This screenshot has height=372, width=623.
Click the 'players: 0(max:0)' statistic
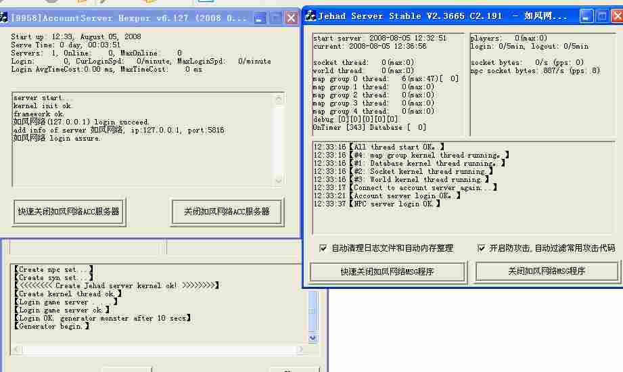pyautogui.click(x=509, y=38)
